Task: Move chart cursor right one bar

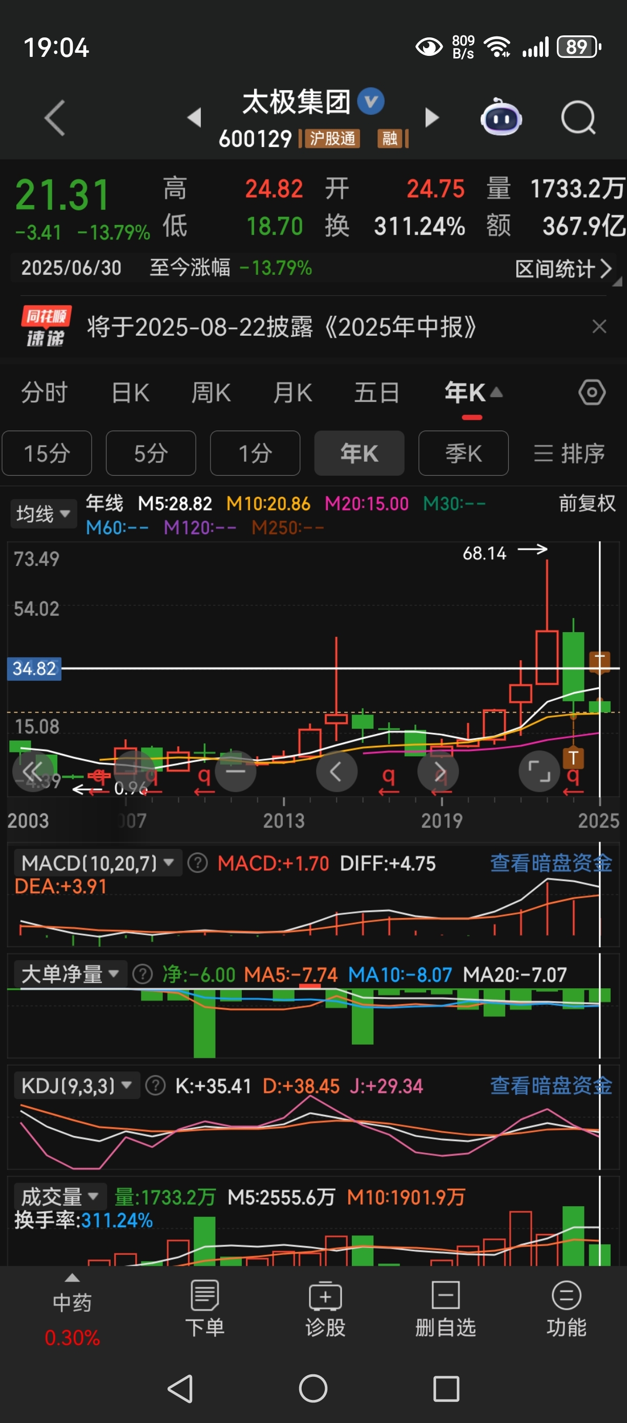Action: point(438,770)
